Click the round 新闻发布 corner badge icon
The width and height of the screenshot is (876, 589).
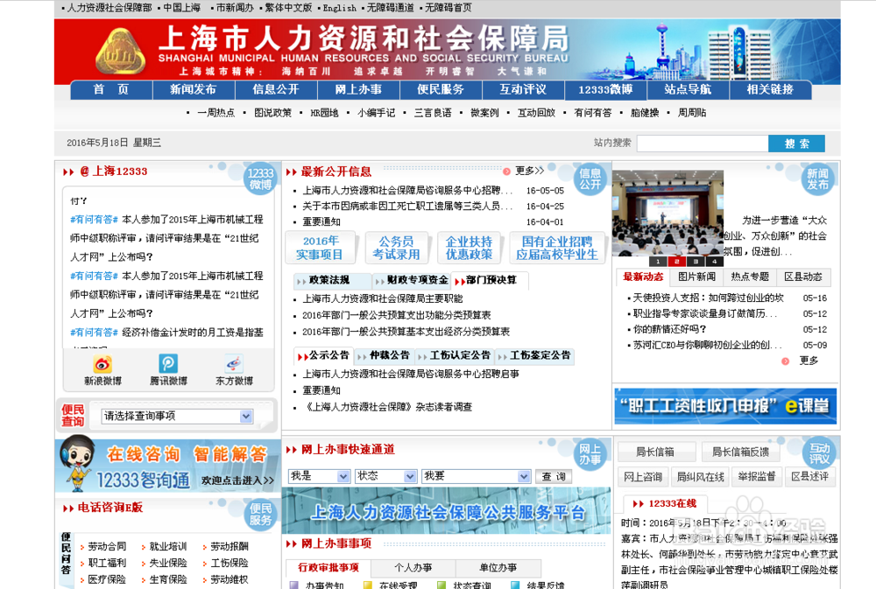[816, 177]
